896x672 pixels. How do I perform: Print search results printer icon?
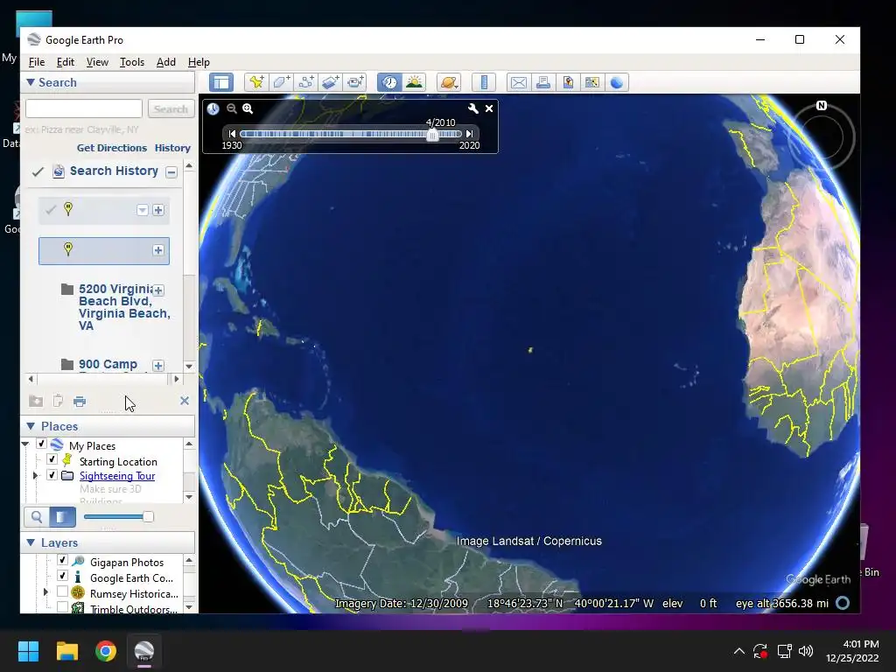(x=80, y=402)
